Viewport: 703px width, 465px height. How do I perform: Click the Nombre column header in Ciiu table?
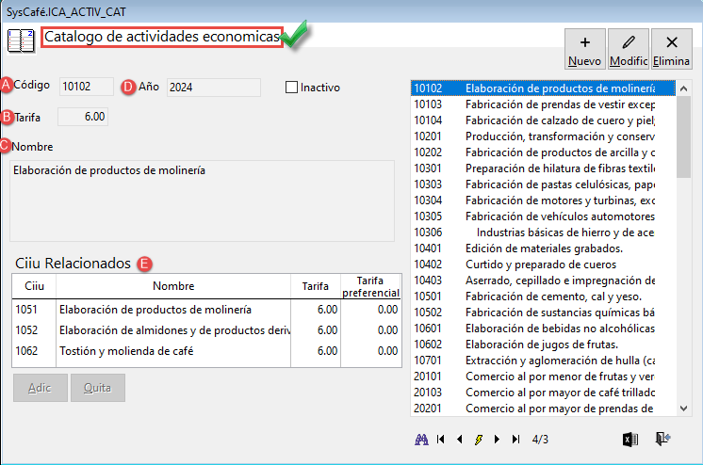[173, 286]
